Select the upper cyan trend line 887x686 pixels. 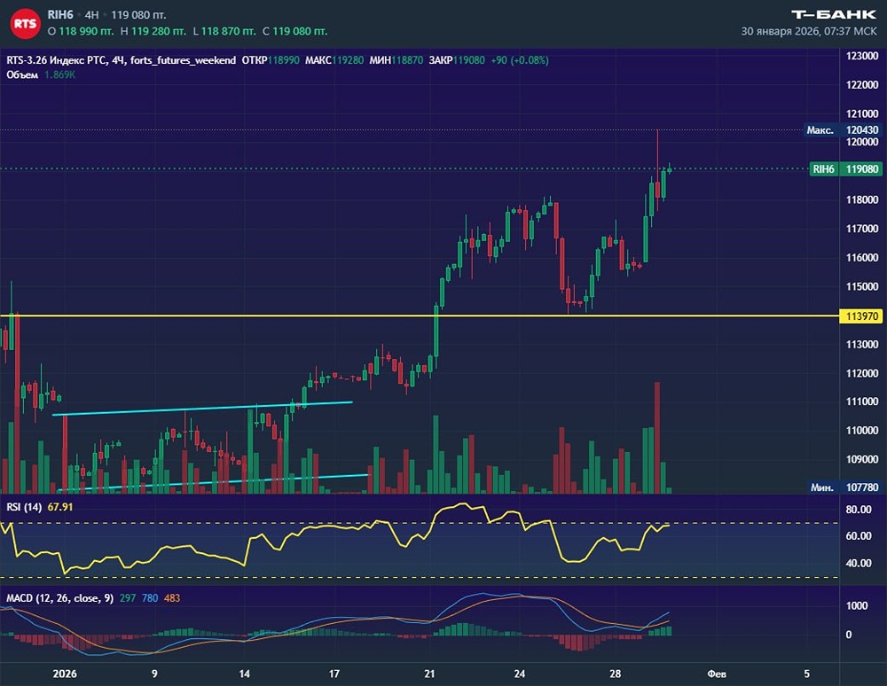click(204, 409)
